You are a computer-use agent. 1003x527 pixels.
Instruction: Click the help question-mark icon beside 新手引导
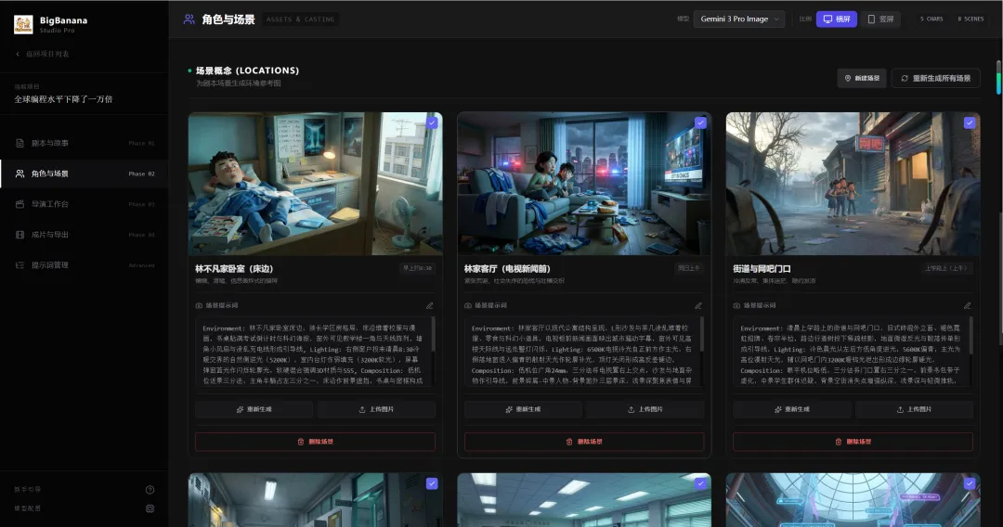(150, 490)
